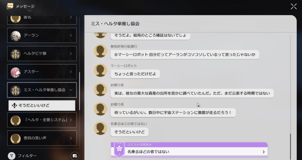The image size is (302, 160).
Task: Click the 「ヘルタ・全景システム」 contact avatar
Action: [x=15, y=120]
